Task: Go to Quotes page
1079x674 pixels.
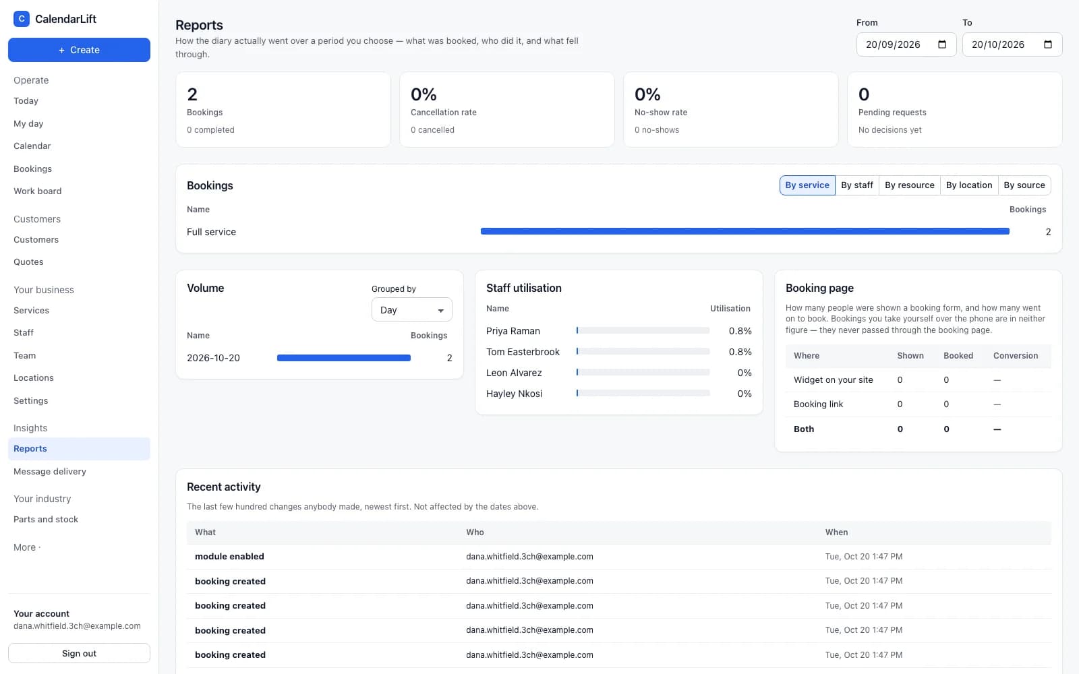Action: [79, 262]
